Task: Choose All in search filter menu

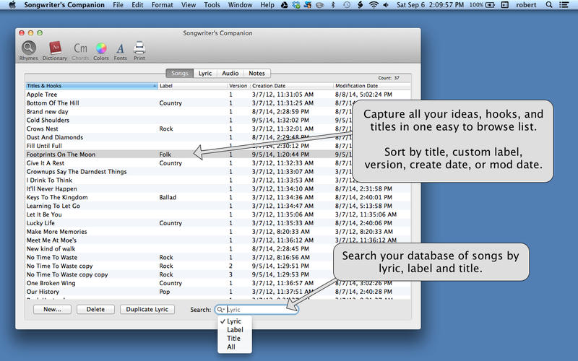Action: pyautogui.click(x=231, y=347)
